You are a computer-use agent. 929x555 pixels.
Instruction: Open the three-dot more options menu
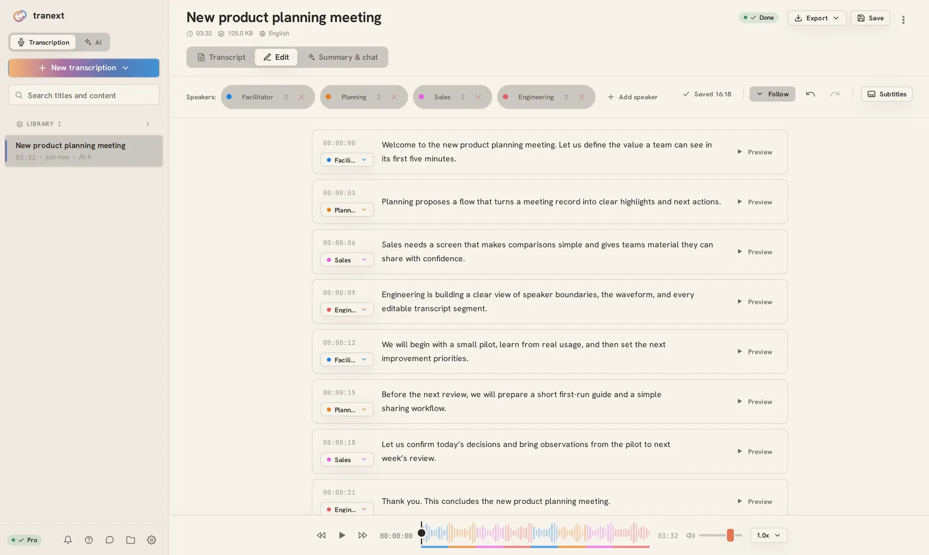click(903, 19)
